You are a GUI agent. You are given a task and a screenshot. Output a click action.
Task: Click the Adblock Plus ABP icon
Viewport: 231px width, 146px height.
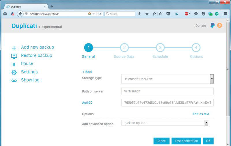coord(186,14)
